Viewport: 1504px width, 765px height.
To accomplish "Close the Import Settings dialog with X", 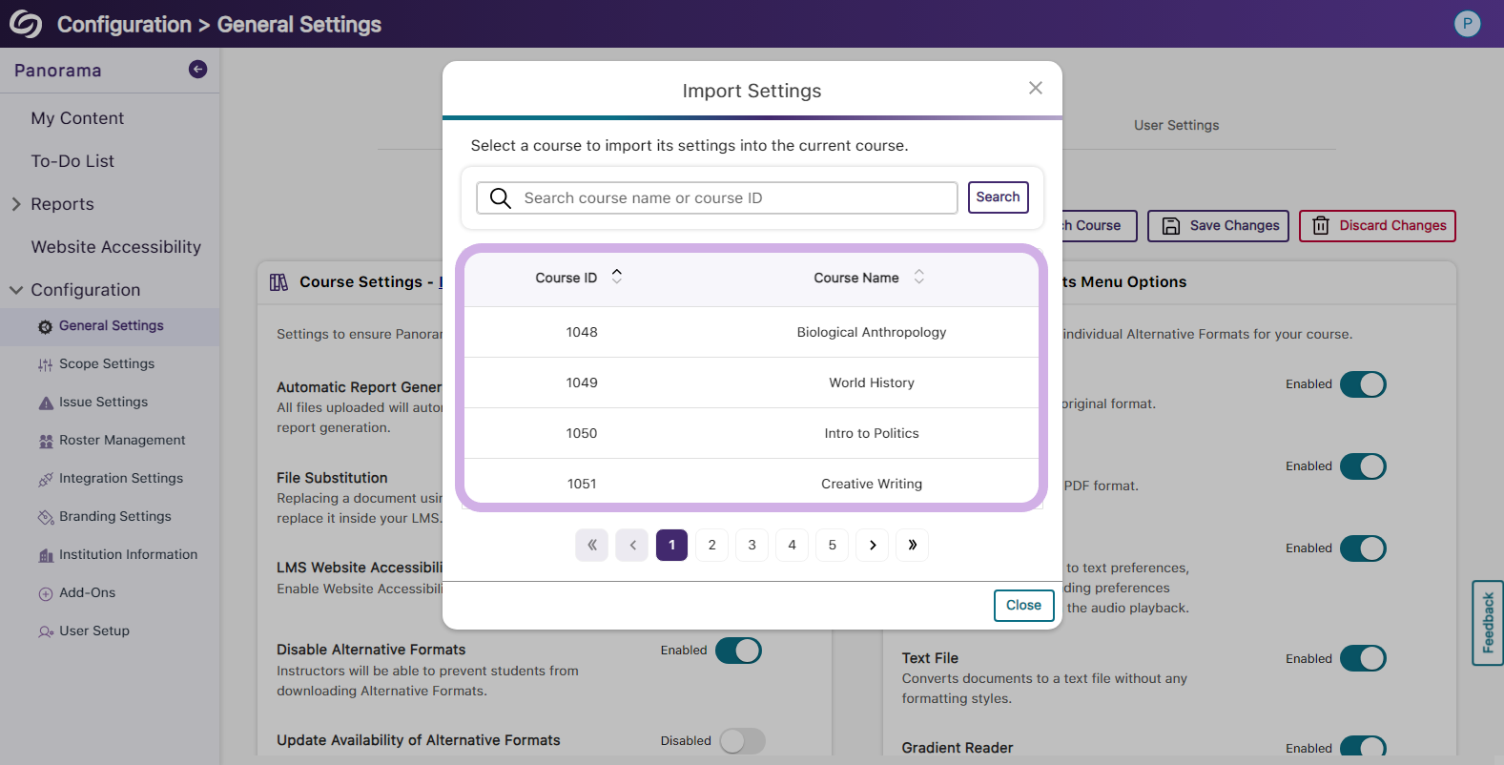I will click(1035, 89).
